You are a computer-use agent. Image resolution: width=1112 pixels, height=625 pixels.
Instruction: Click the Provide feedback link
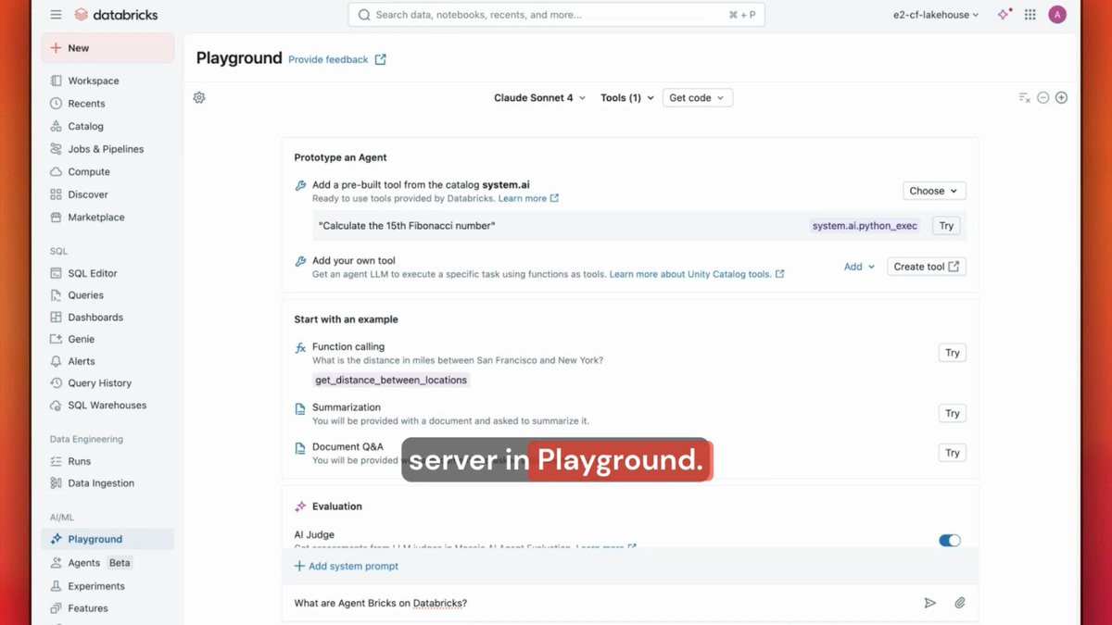pyautogui.click(x=328, y=59)
